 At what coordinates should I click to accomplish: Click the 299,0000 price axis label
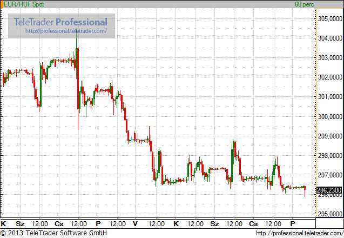point(330,136)
